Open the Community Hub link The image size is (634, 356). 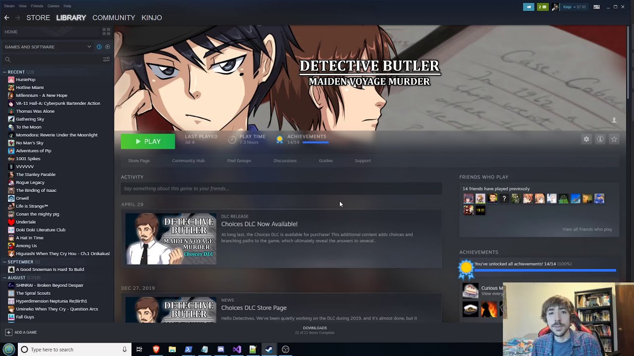click(188, 161)
